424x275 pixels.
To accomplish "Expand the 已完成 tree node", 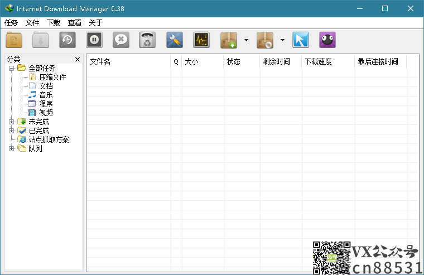I will click(11, 131).
